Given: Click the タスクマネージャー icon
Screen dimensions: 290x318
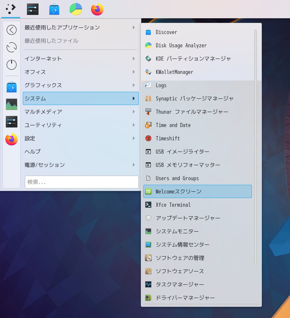Looking at the screenshot, I should [148, 284].
